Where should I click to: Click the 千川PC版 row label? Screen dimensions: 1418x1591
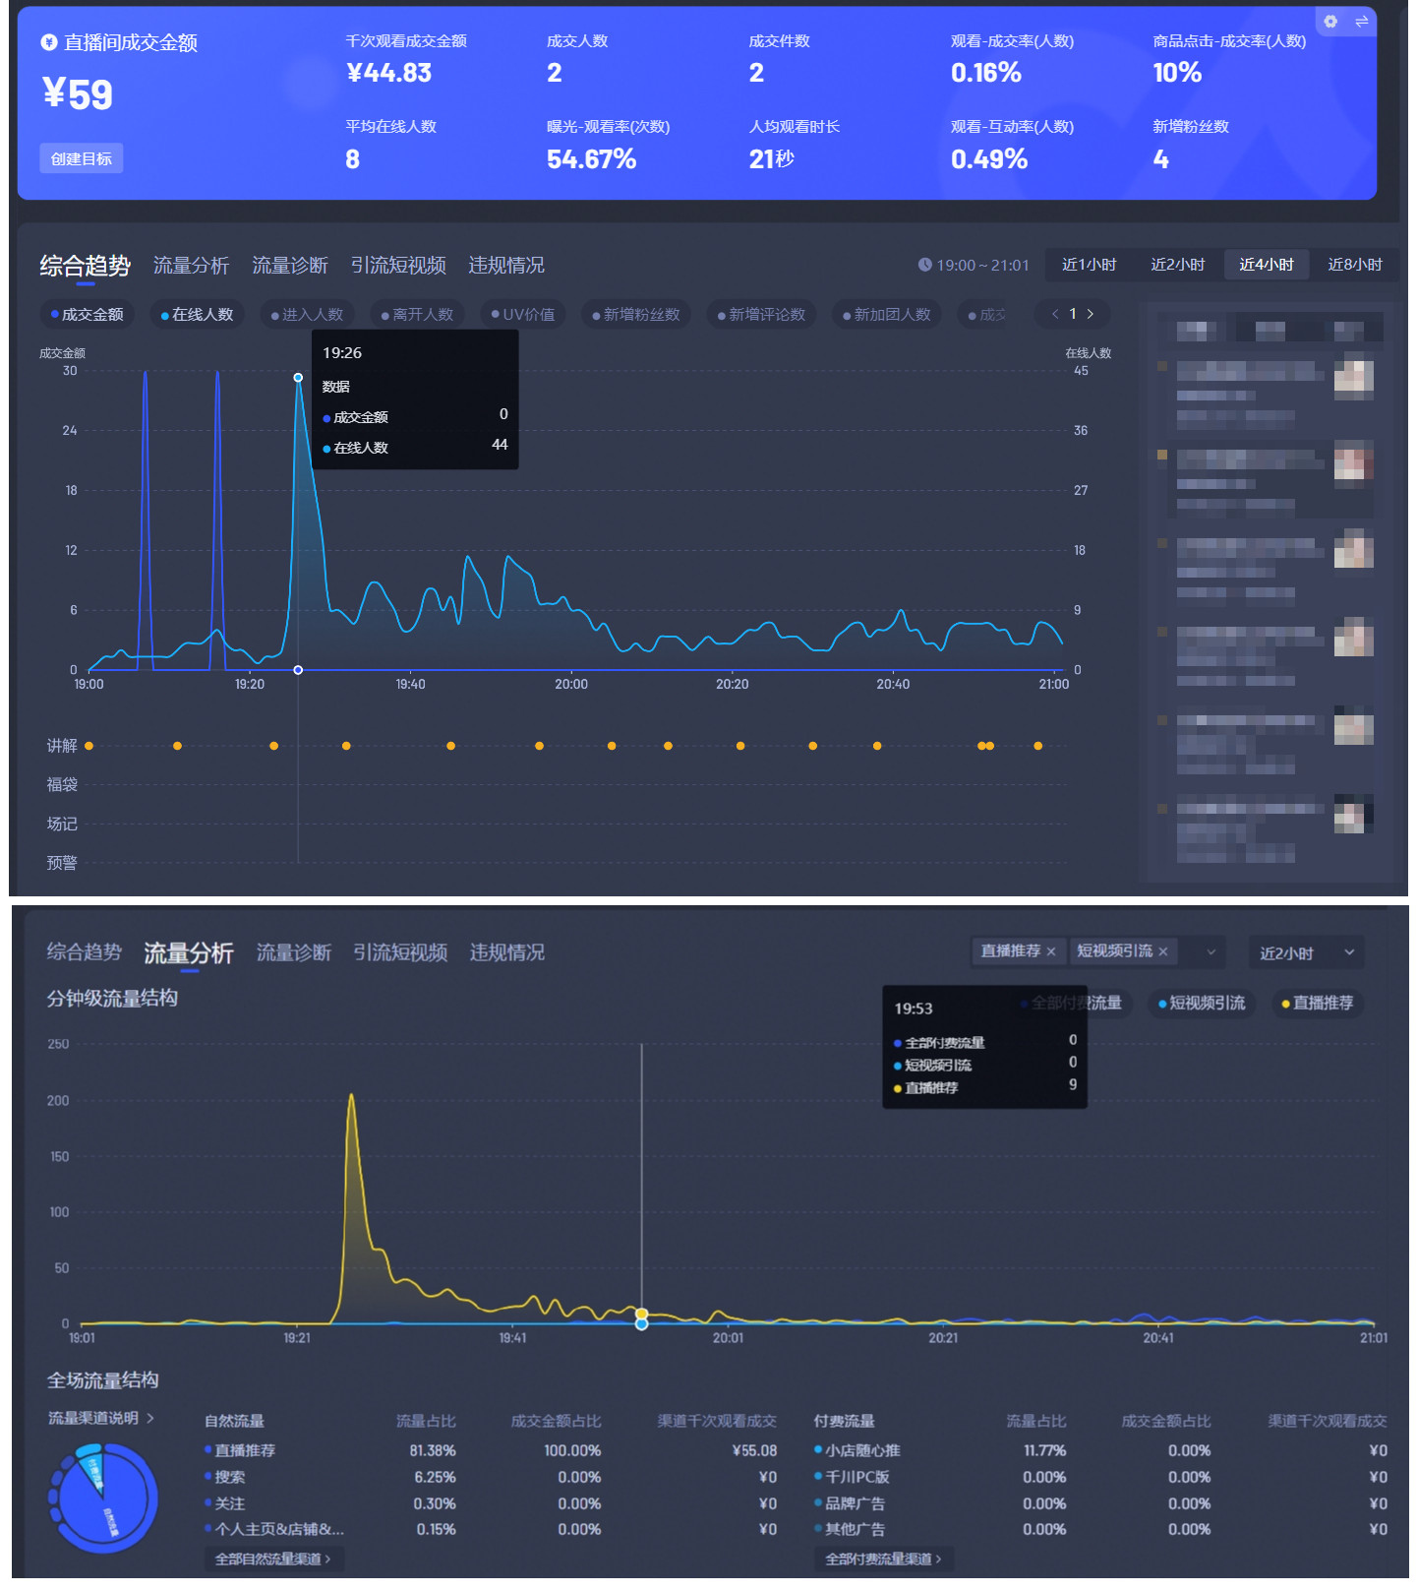click(857, 1477)
